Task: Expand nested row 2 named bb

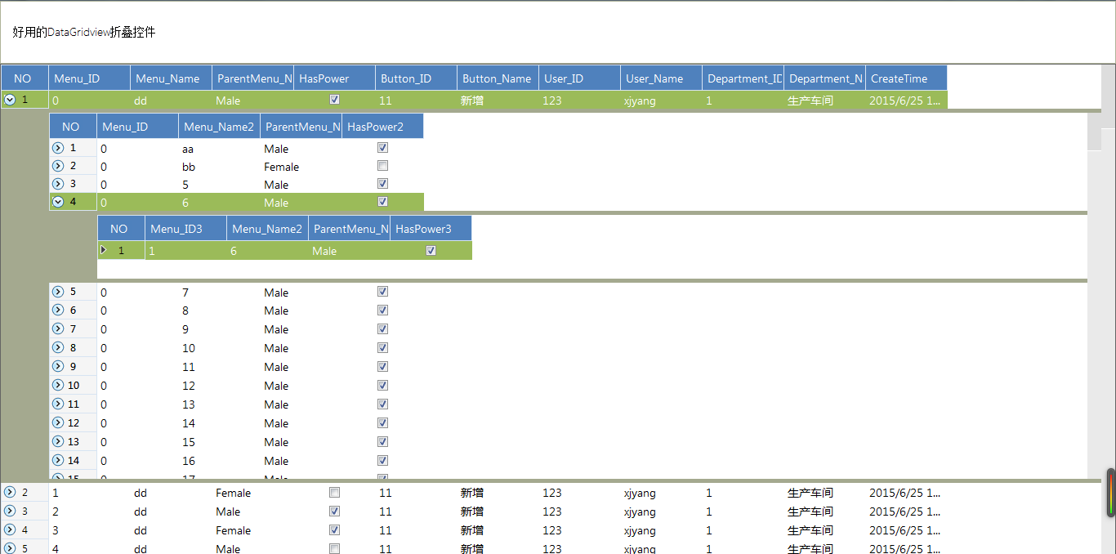Action: point(58,166)
